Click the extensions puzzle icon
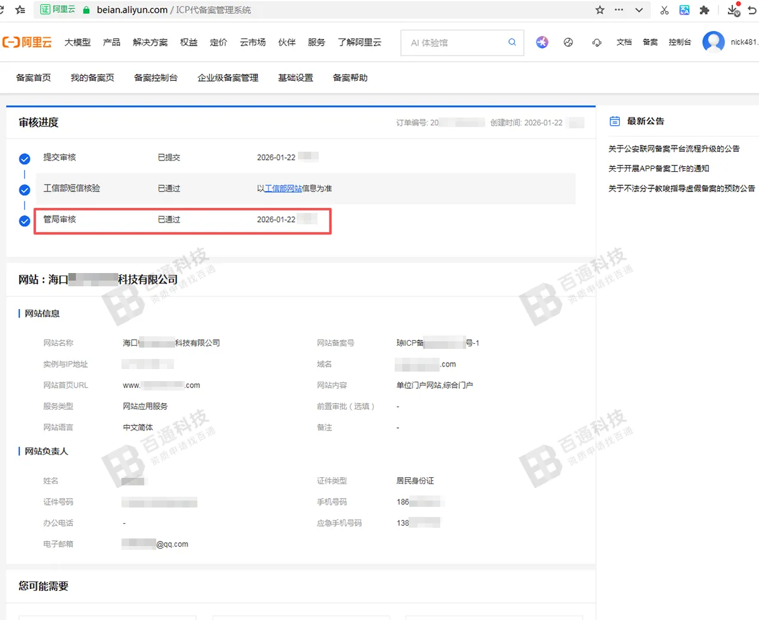759x620 pixels. tap(705, 11)
